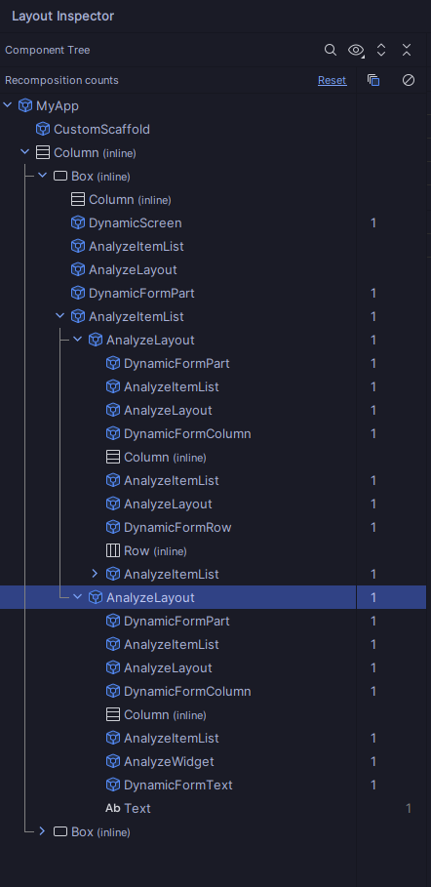Collapse the top-level Column (inline) node
Screen dimensions: 431x887
pos(25,152)
